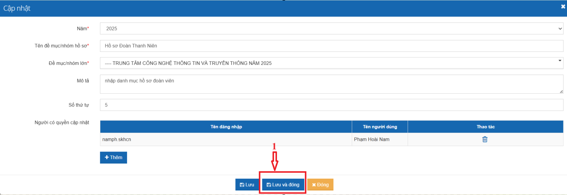
Task: Grab the Mô tả textarea resize handle
Action: click(561, 92)
